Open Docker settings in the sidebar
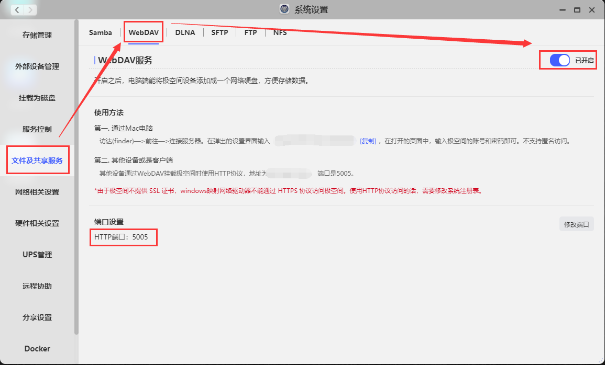Image resolution: width=605 pixels, height=365 pixels. pyautogui.click(x=37, y=348)
